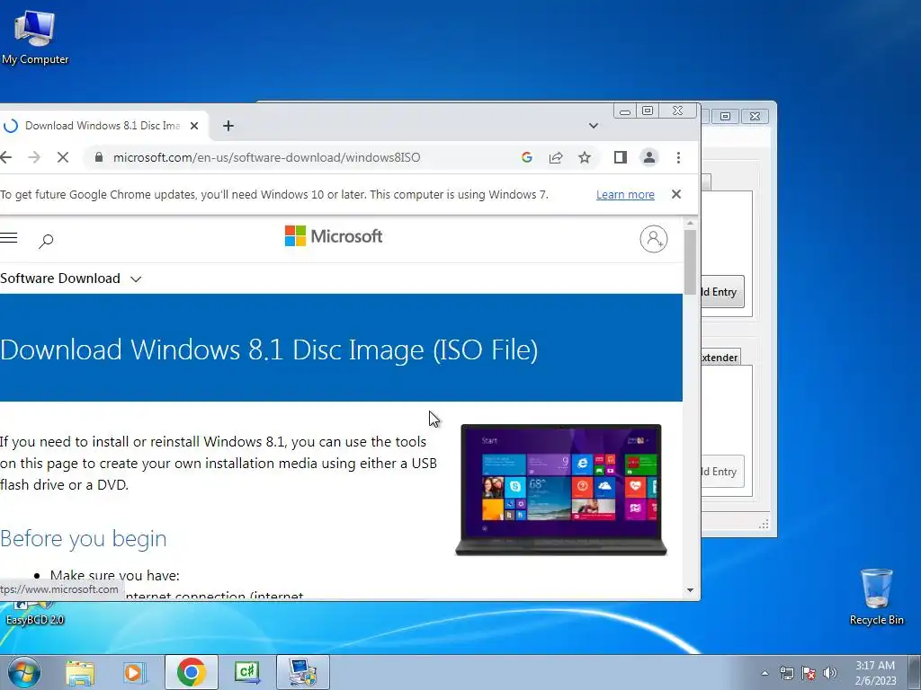921x690 pixels.
Task: Click the Microsoft logo
Action: coord(333,236)
